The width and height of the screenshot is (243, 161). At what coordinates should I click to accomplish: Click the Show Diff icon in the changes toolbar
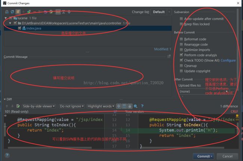point(7,12)
